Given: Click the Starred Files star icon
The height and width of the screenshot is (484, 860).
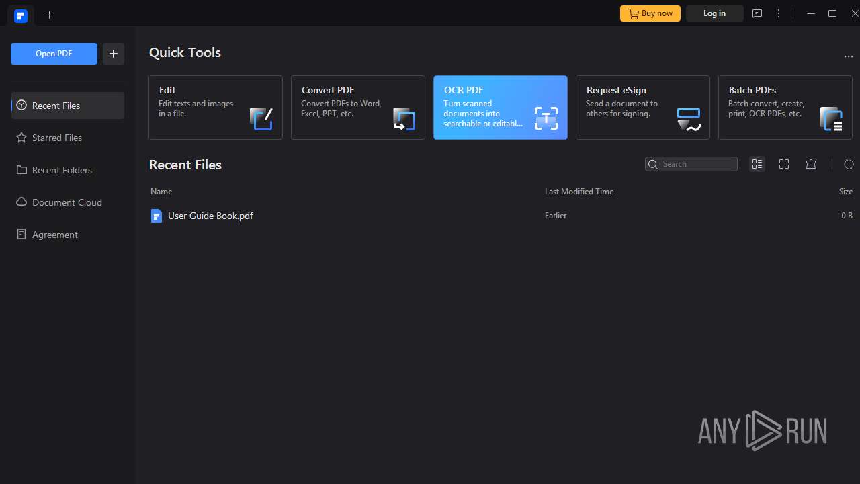Looking at the screenshot, I should click(21, 138).
